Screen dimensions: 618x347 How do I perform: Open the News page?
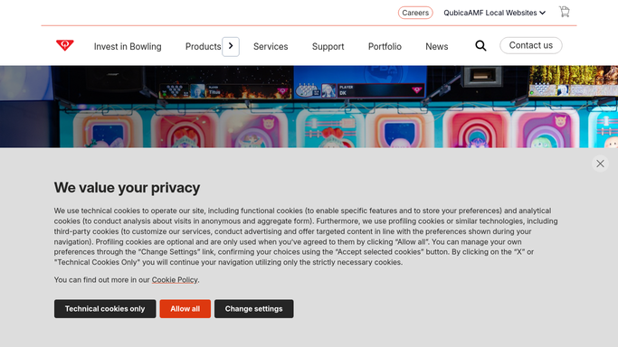click(437, 46)
